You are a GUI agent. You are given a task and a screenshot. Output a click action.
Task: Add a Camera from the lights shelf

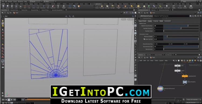(97, 7)
